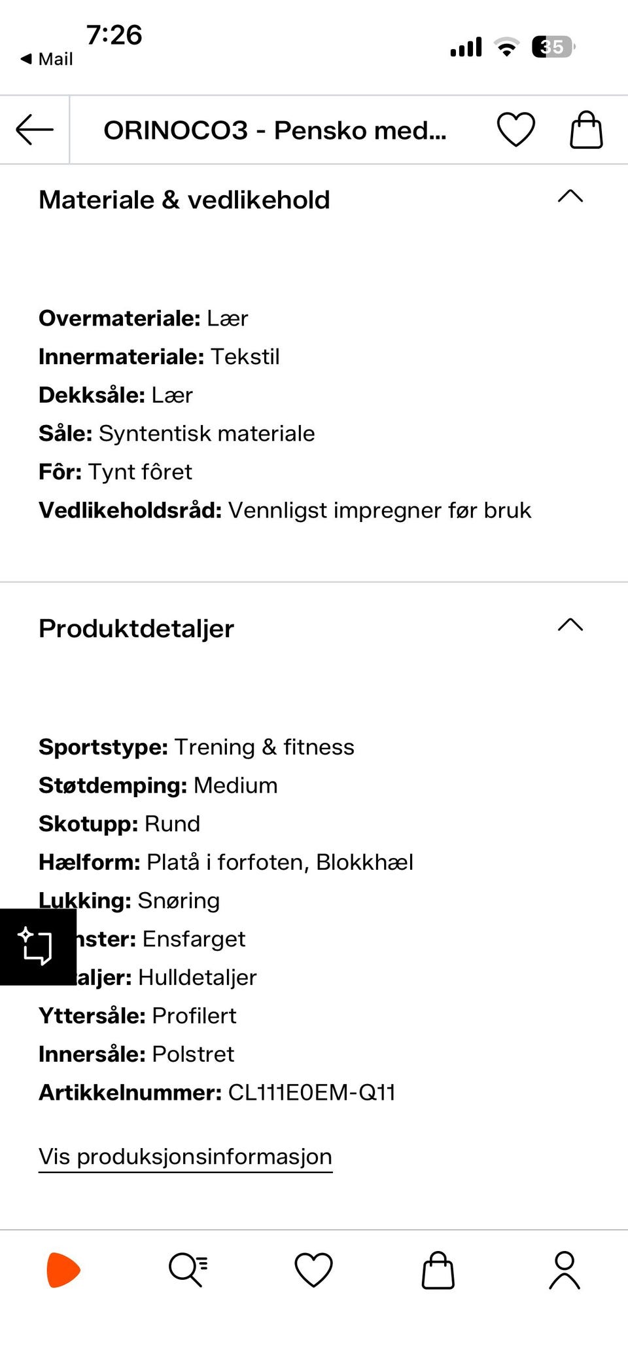
Task: Open bag tab in bottom navigation
Action: tap(438, 1270)
